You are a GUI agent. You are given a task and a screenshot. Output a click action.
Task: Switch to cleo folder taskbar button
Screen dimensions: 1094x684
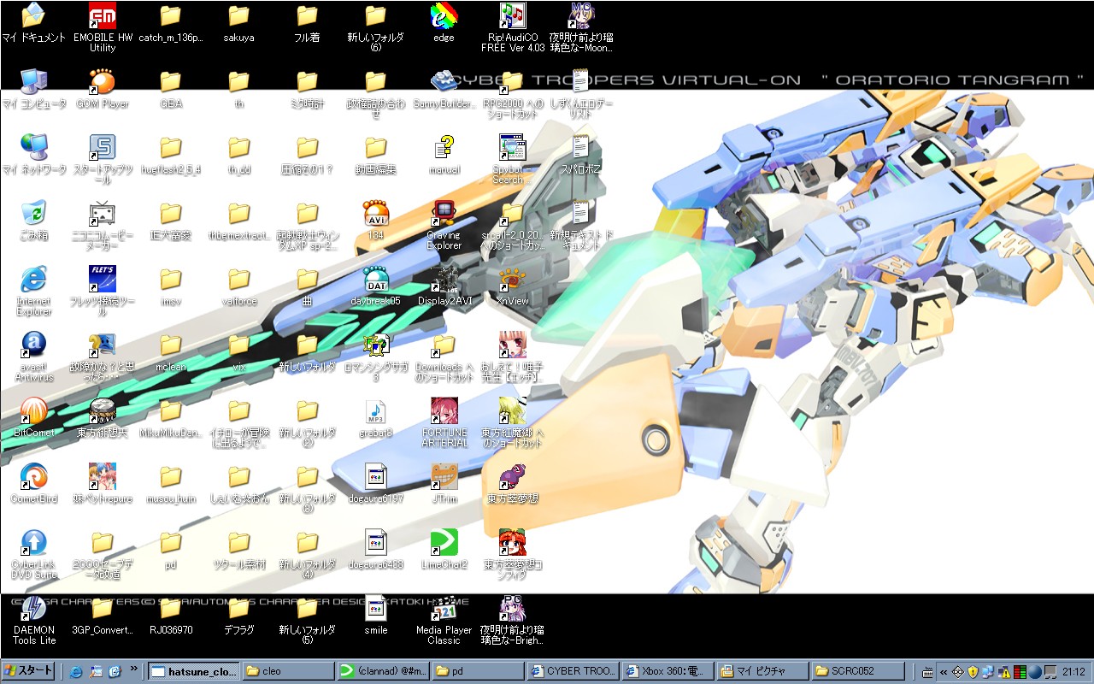[x=288, y=671]
